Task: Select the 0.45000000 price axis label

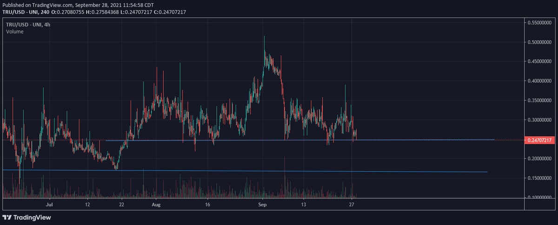Action: [x=540, y=61]
